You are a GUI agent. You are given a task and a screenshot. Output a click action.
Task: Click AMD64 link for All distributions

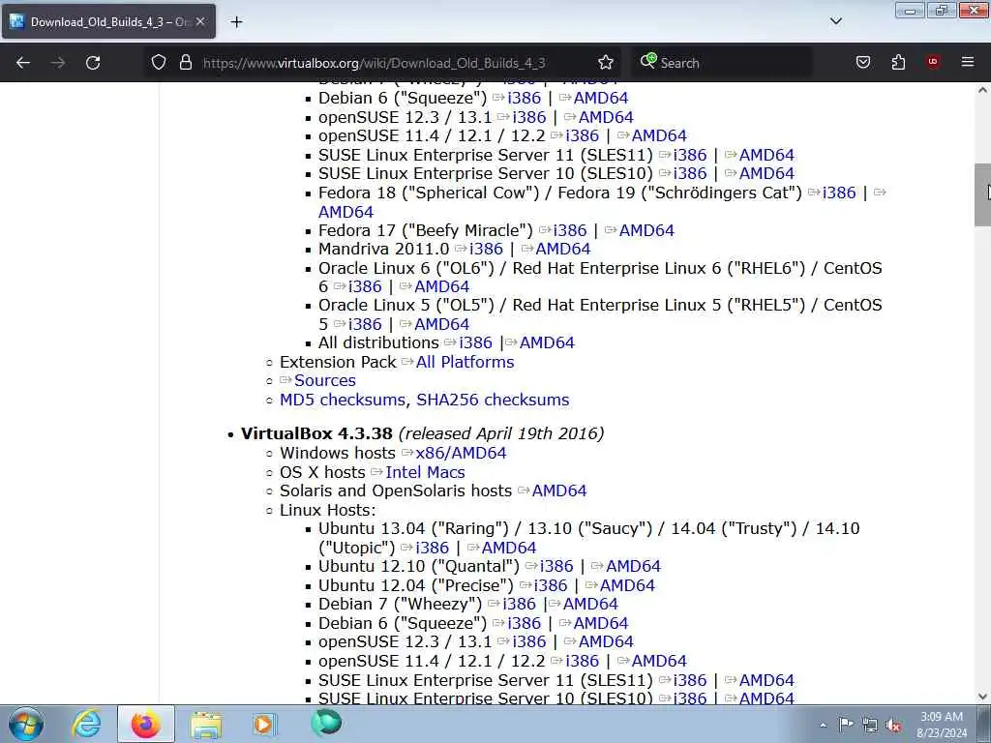[547, 343]
